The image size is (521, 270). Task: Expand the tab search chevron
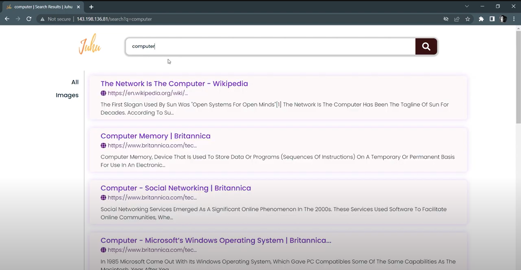(x=467, y=7)
